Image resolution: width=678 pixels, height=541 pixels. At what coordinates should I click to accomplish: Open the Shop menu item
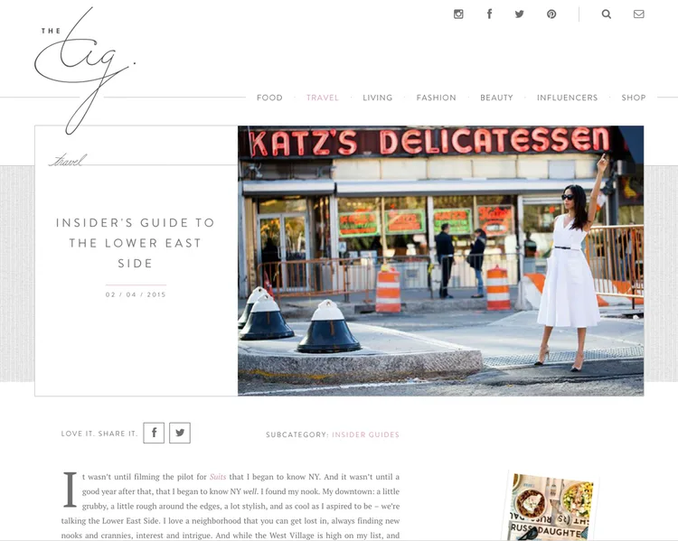pos(634,98)
